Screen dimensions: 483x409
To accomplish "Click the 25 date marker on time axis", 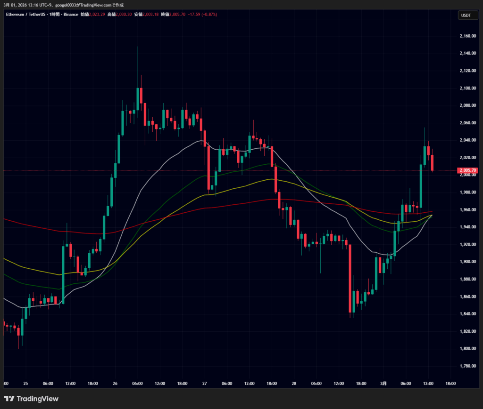I will (25, 384).
